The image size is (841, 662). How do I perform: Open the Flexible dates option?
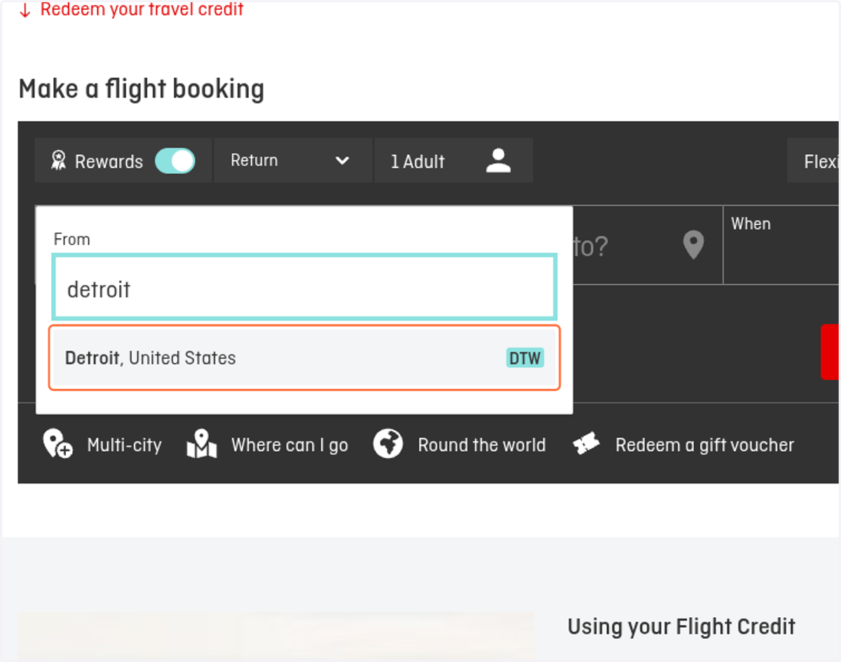(814, 161)
